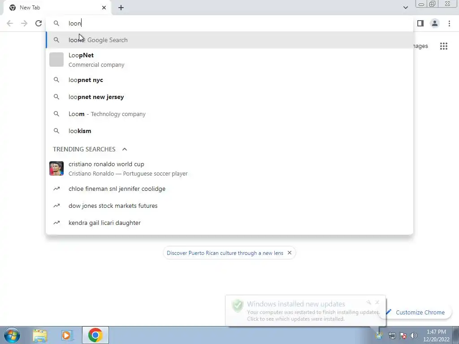Open a new tab with the plus button
Viewport: 459px width, 344px height.
[121, 8]
